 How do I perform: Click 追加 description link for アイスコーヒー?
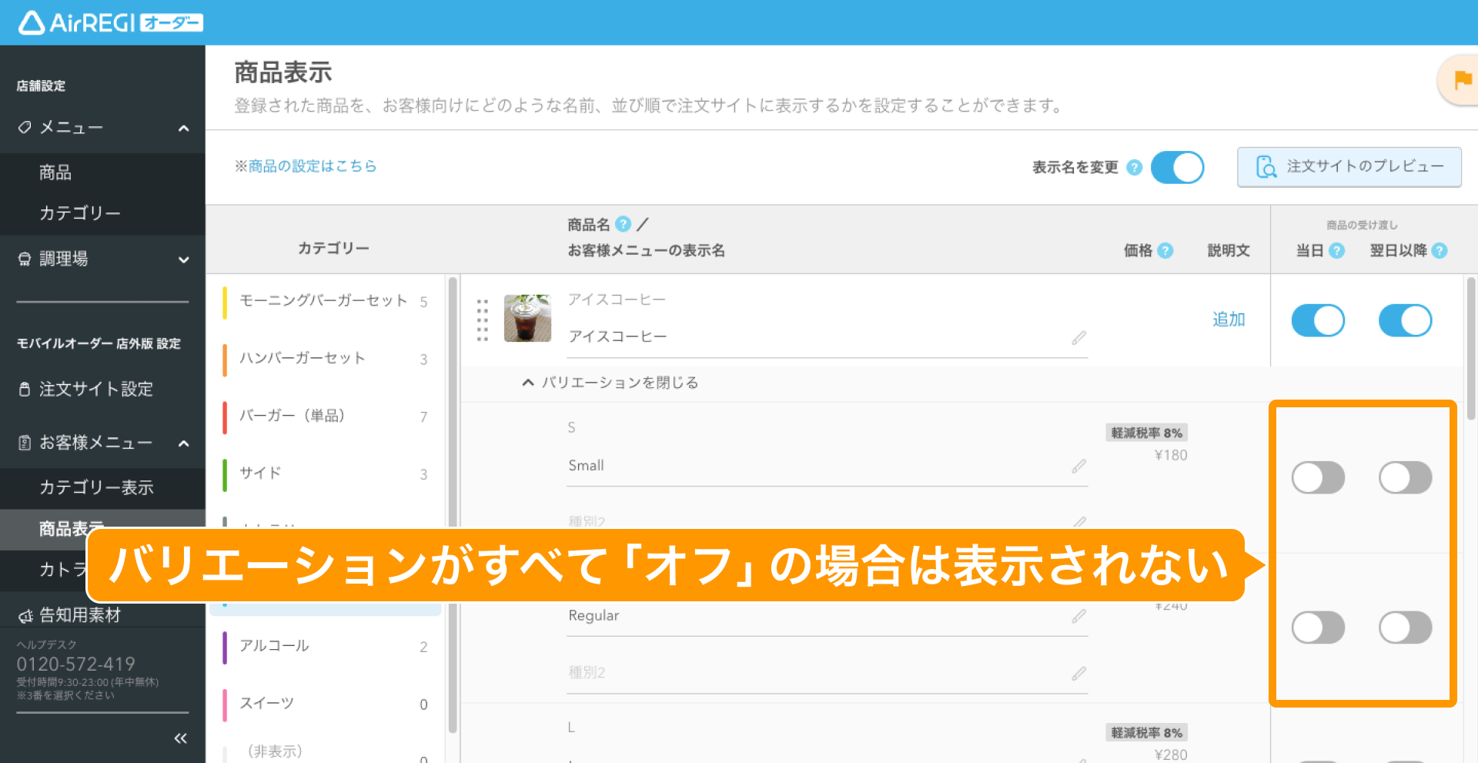click(x=1229, y=320)
